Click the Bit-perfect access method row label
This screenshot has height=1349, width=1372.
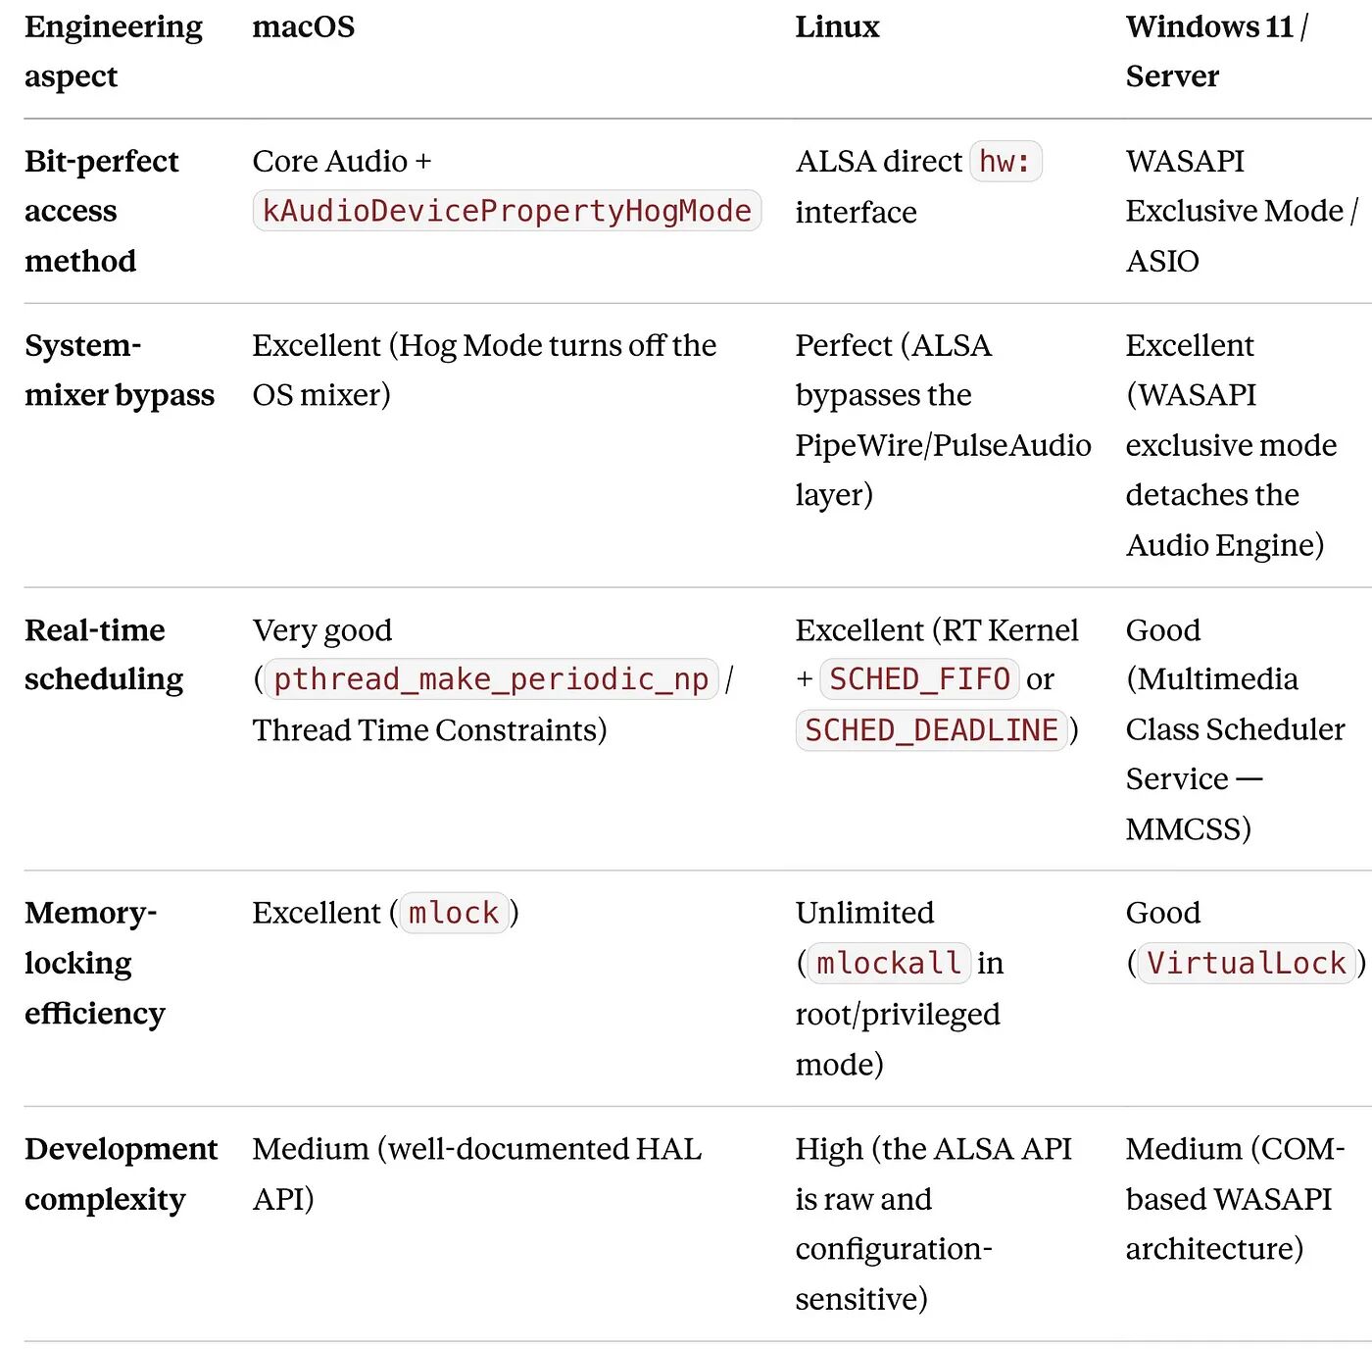pyautogui.click(x=102, y=211)
